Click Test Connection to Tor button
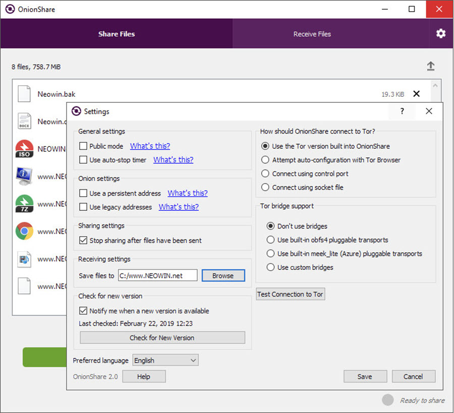454x413 pixels. pyautogui.click(x=291, y=294)
